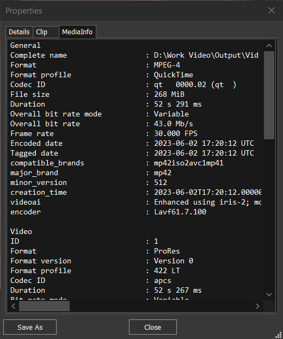The height and width of the screenshot is (339, 283).
Task: Click the 'qt 0000.02 (qt )' codec value
Action: (195, 85)
